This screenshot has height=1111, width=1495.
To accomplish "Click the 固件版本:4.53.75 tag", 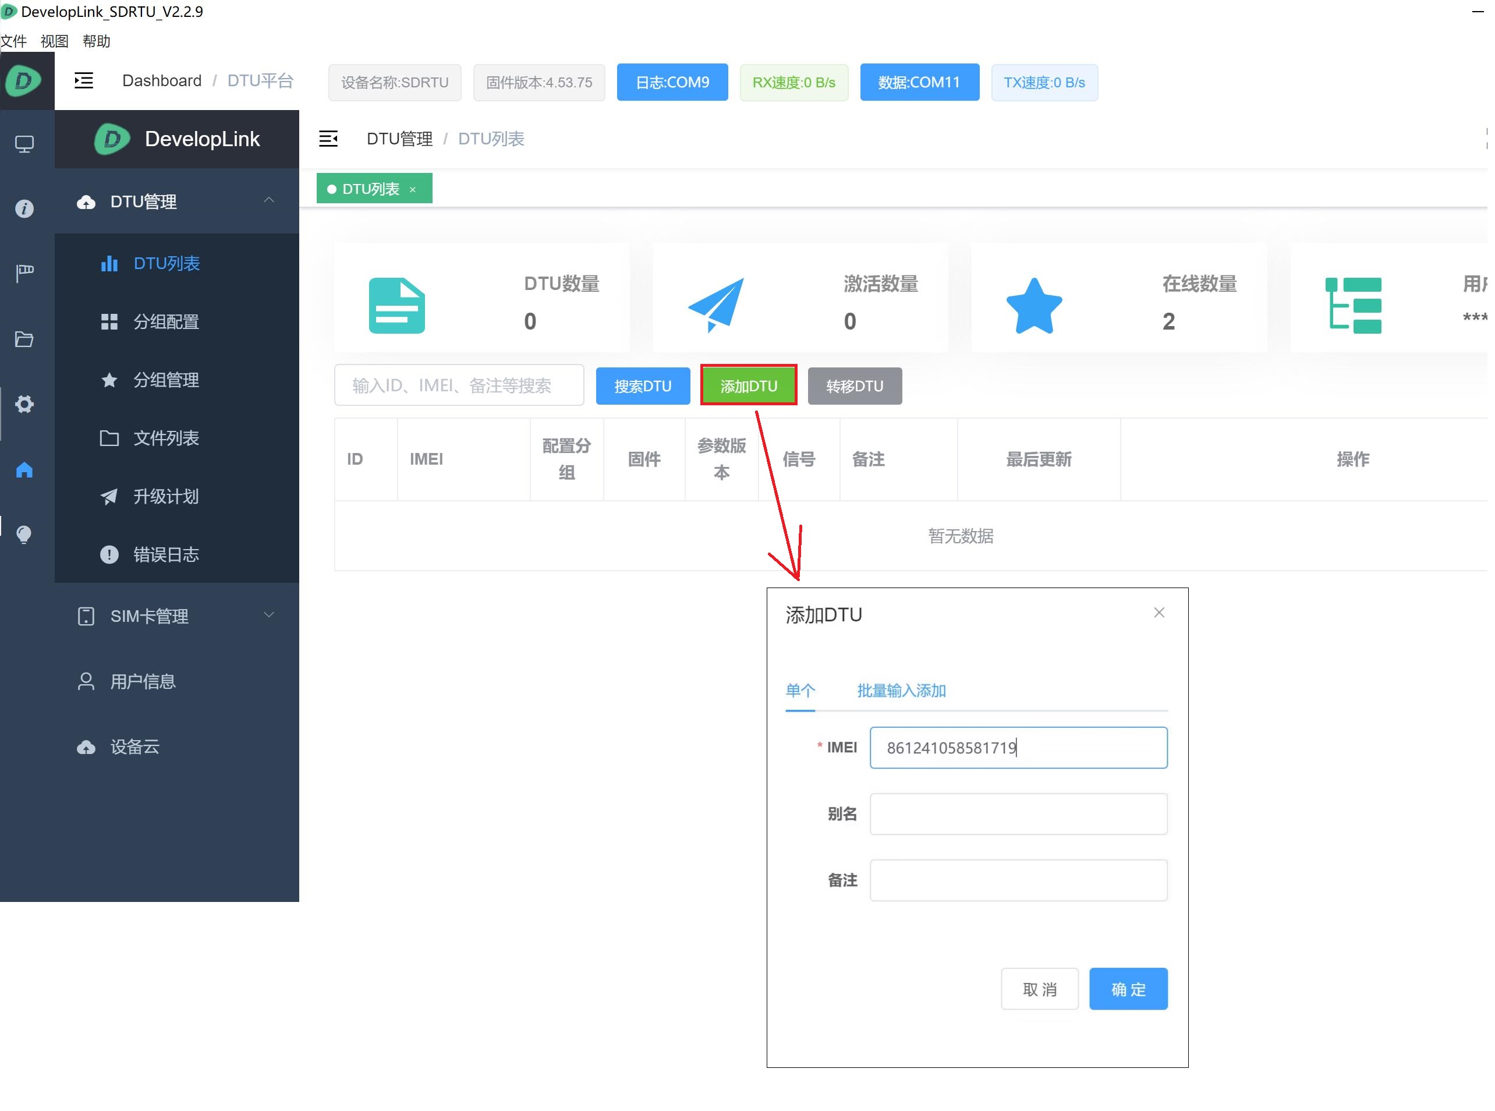I will [x=539, y=83].
